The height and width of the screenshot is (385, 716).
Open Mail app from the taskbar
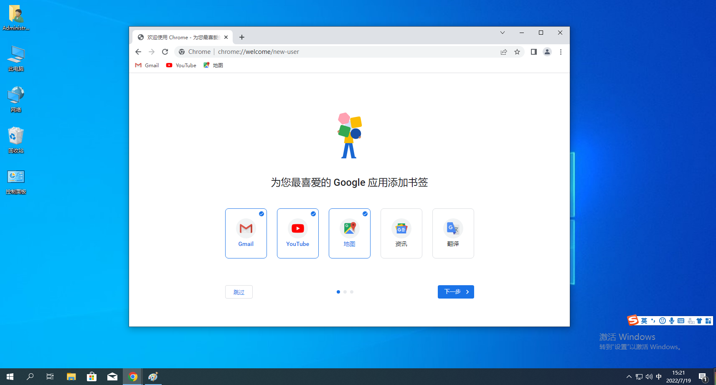point(112,377)
